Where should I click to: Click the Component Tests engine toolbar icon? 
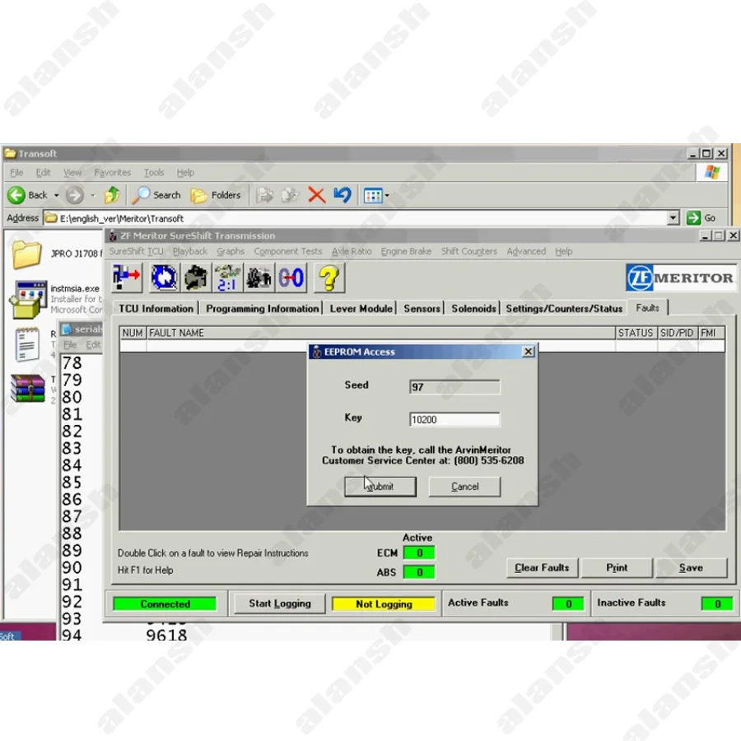coord(196,277)
